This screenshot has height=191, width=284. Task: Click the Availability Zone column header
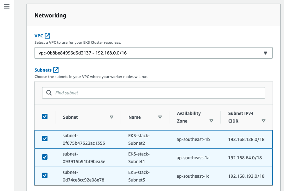(189, 117)
